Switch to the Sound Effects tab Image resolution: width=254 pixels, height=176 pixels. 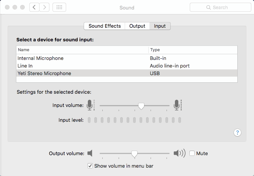pyautogui.click(x=105, y=26)
